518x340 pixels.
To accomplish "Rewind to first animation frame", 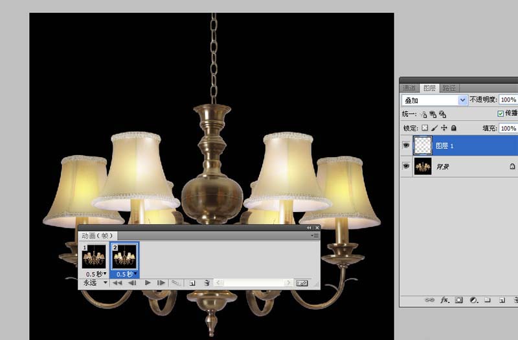I will (117, 283).
